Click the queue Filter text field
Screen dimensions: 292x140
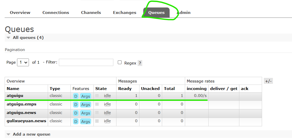pos(86,62)
